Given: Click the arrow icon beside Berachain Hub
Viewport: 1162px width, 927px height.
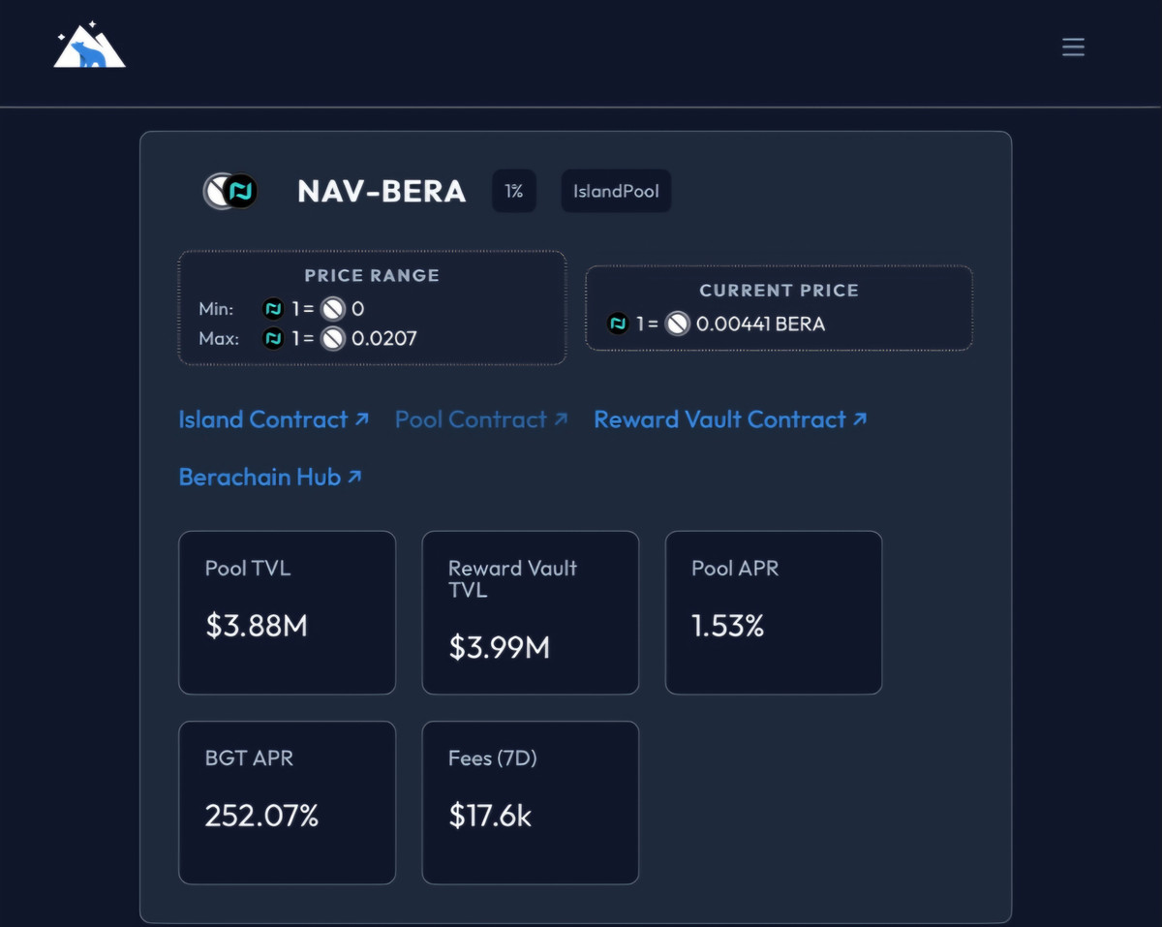Looking at the screenshot, I should 354,477.
